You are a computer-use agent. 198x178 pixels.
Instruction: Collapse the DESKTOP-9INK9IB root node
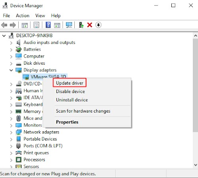point(4,36)
